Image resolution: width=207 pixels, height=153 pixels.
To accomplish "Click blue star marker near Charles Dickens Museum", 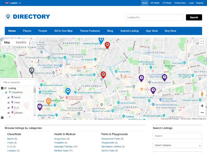I will (68, 91).
